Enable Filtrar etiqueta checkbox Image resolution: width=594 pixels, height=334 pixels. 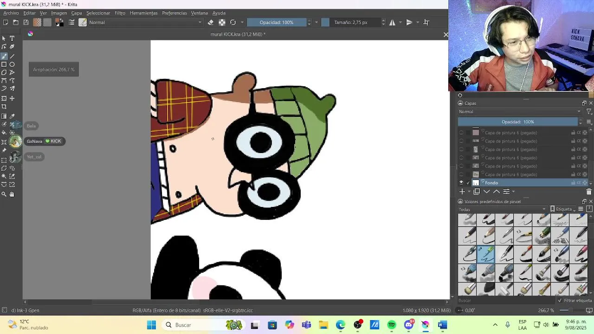tap(560, 301)
